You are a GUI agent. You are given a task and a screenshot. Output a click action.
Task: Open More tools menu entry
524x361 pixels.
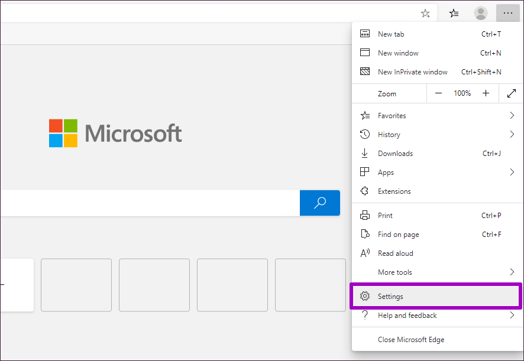(x=438, y=272)
